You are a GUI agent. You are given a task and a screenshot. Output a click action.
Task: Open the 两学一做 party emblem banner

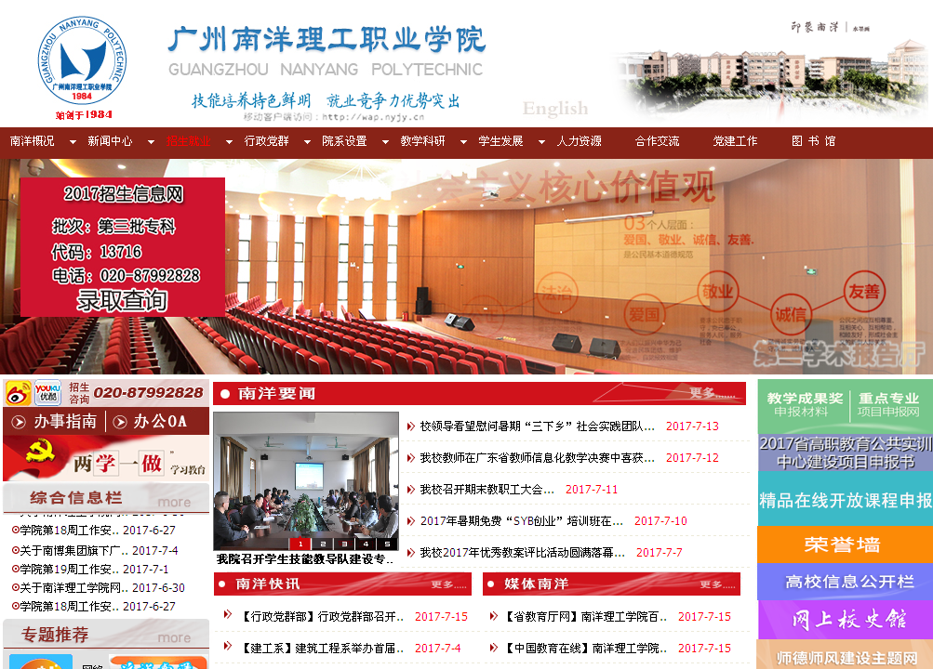105,460
